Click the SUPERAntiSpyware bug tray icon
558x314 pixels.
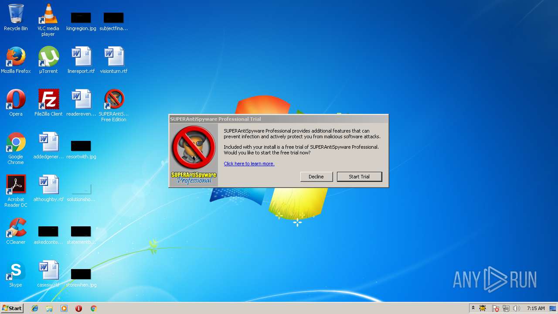[483, 308]
